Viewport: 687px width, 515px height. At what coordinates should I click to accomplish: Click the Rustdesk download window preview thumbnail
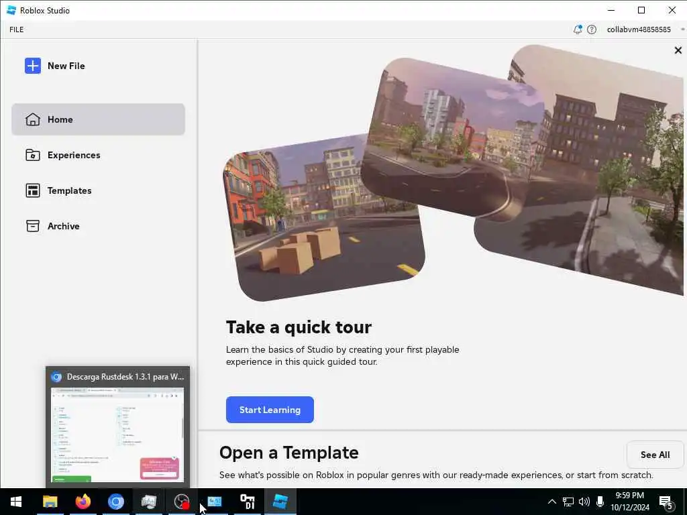pyautogui.click(x=117, y=435)
